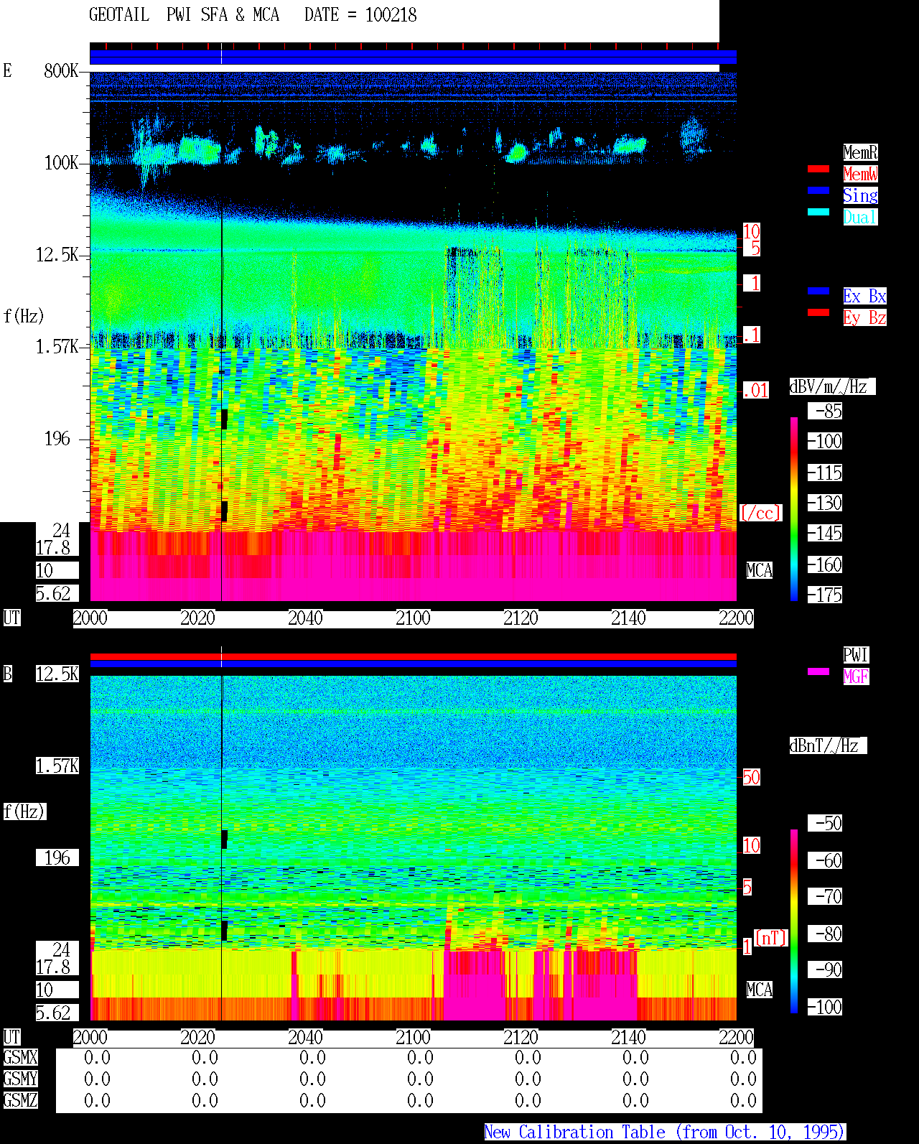The height and width of the screenshot is (1144, 919).
Task: Click the -80 magnetic color scale value
Action: (x=825, y=934)
